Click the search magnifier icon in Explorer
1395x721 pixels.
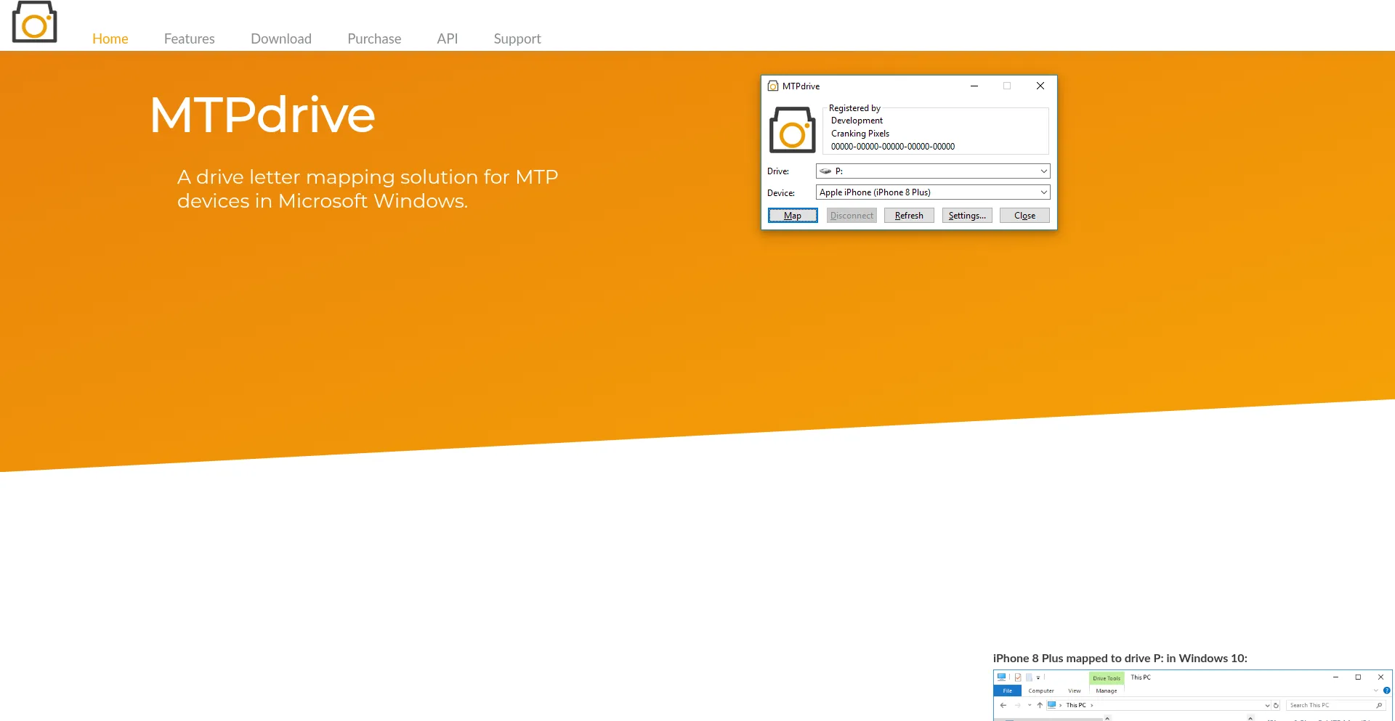pos(1379,705)
